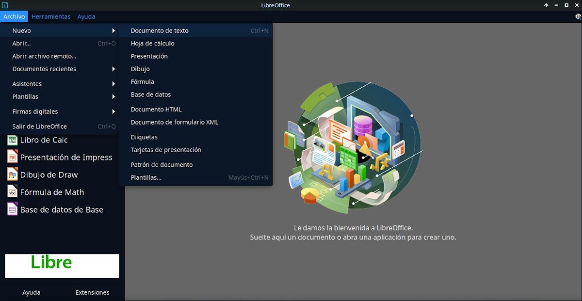This screenshot has height=301, width=582.
Task: Open the Ayuda menu bar item
Action: click(x=86, y=16)
